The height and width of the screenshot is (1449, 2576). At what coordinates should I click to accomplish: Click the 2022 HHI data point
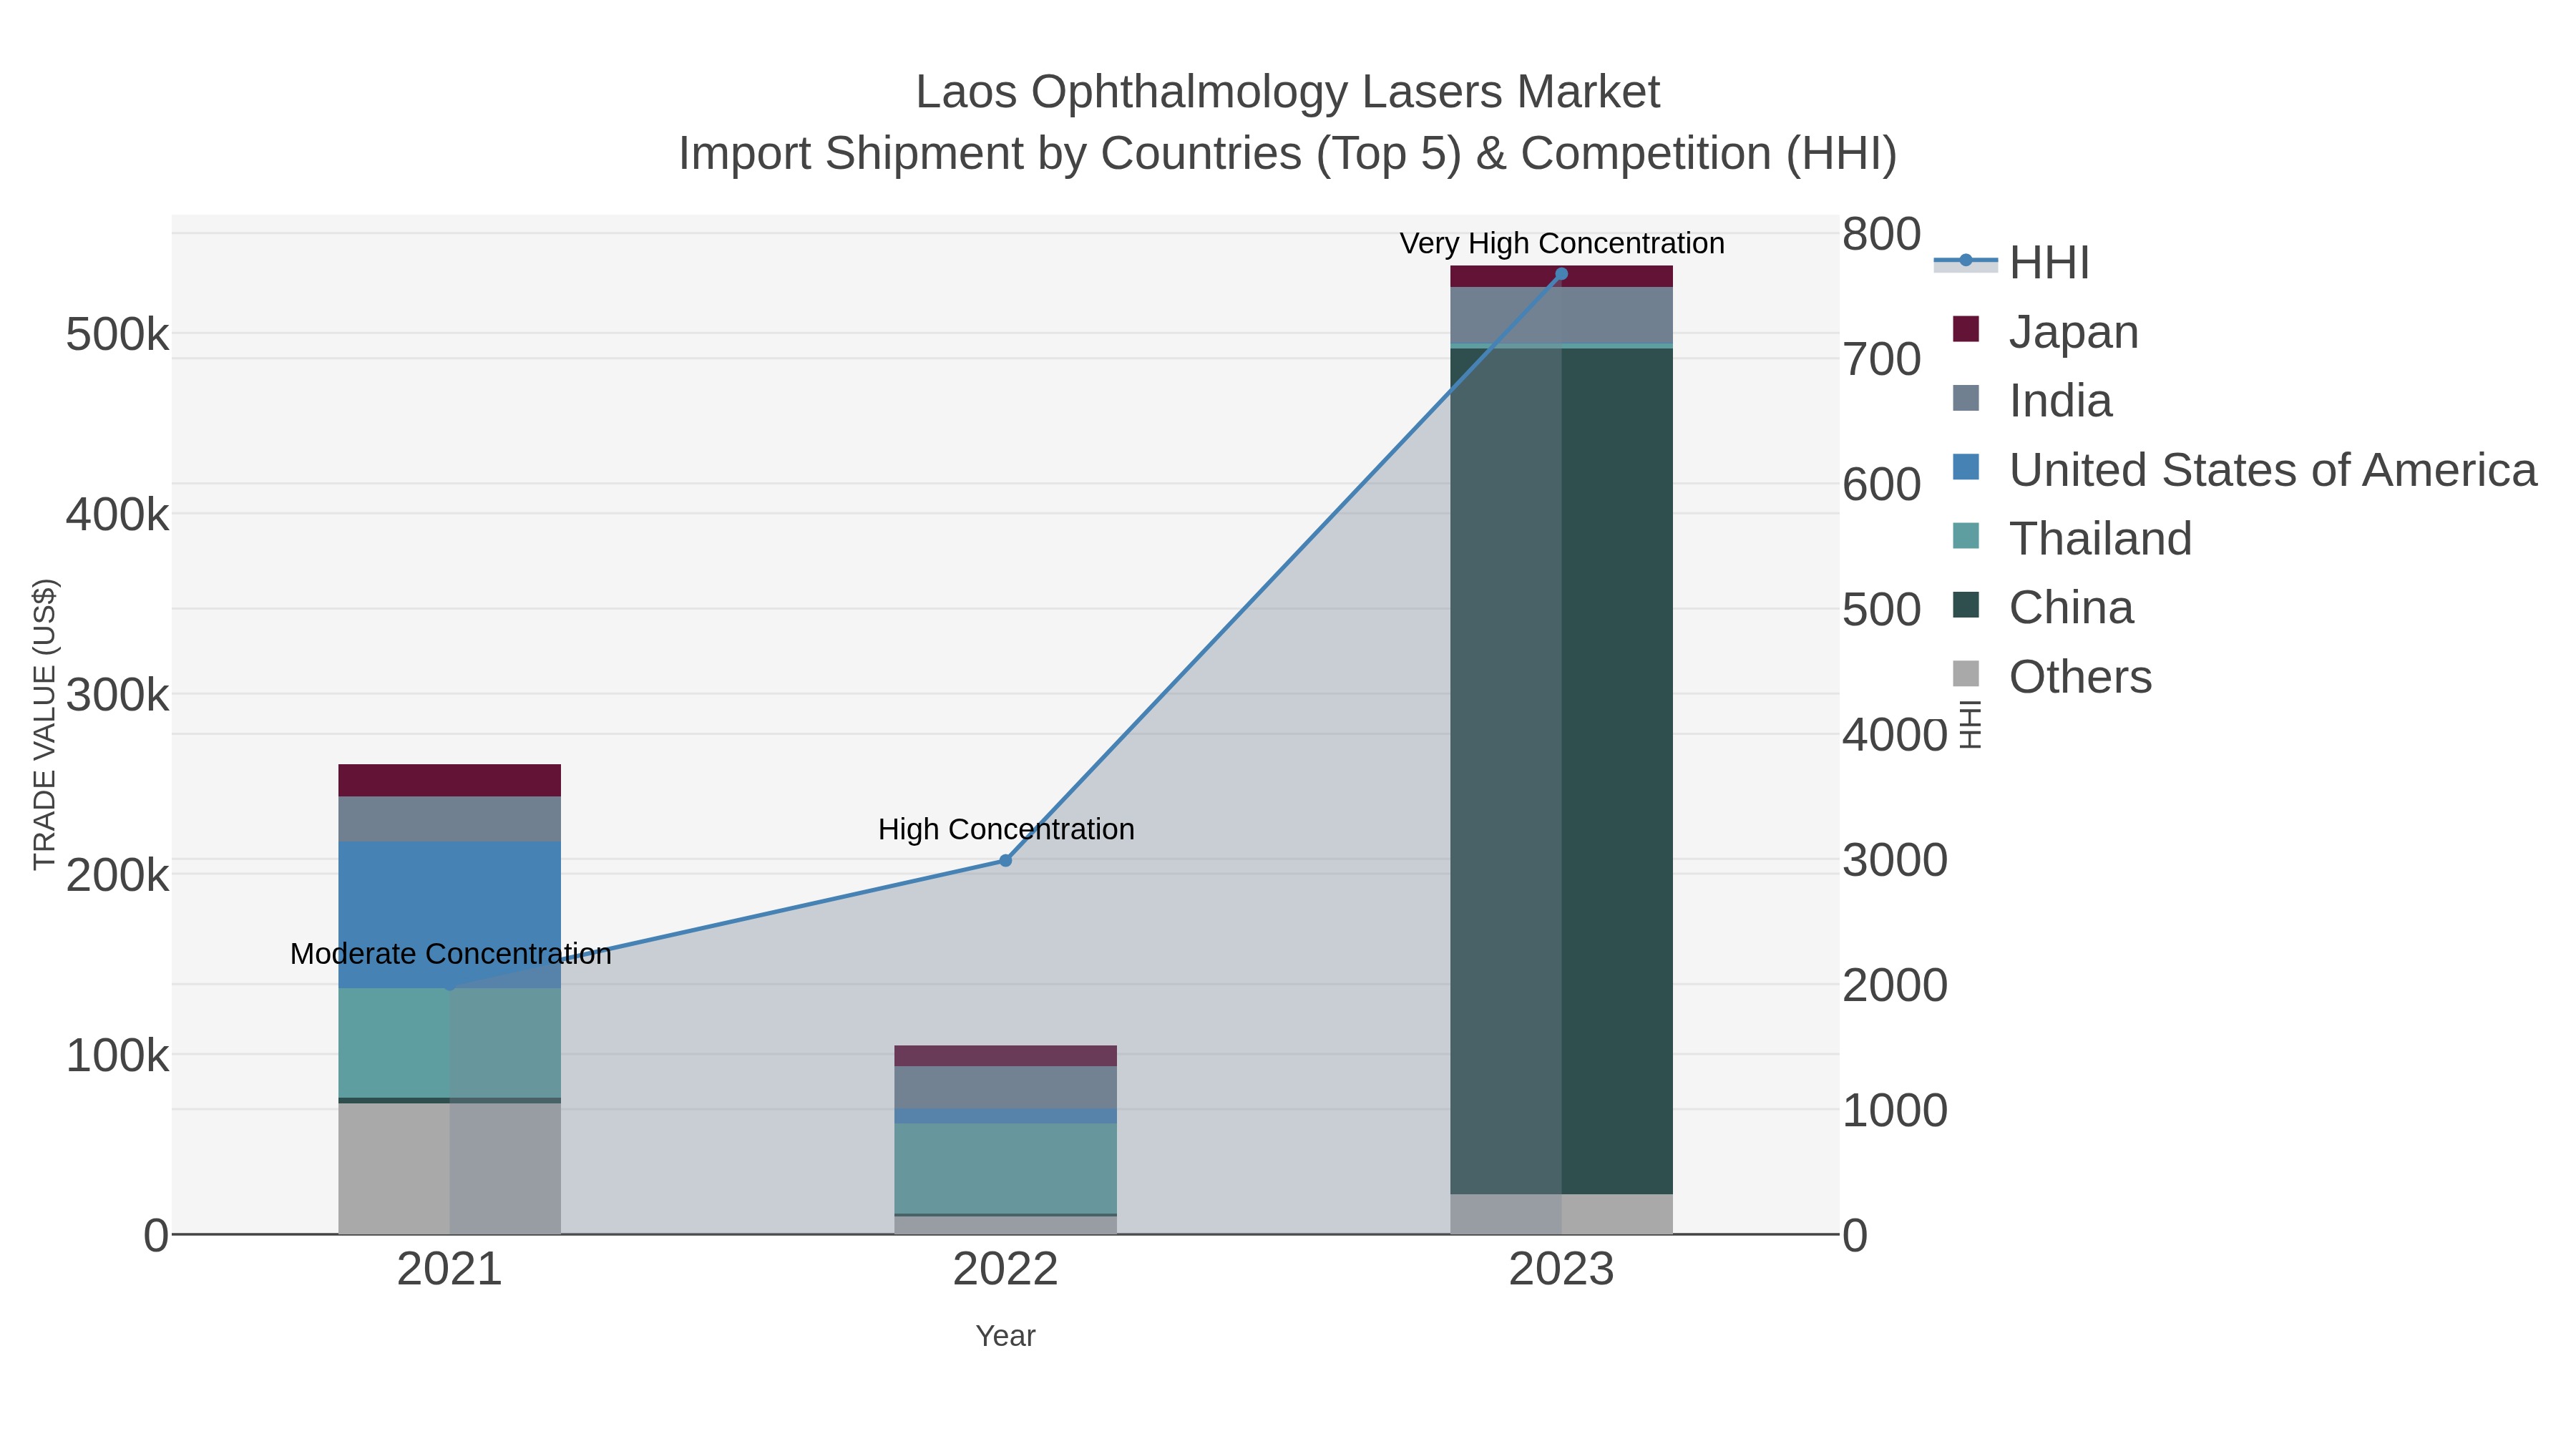coord(1005,861)
